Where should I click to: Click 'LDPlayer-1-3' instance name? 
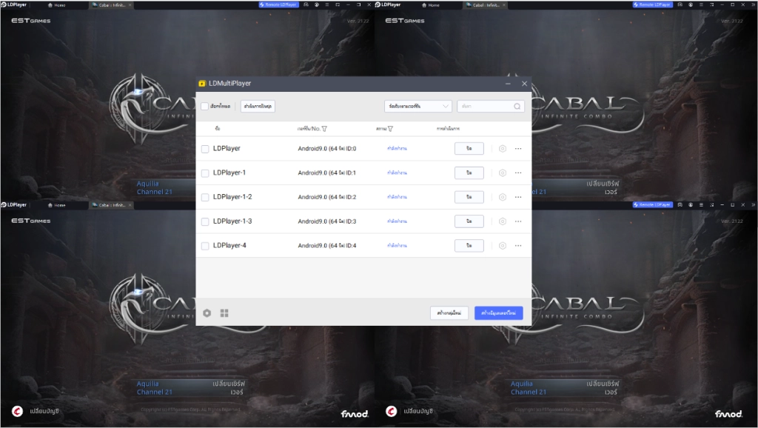232,221
